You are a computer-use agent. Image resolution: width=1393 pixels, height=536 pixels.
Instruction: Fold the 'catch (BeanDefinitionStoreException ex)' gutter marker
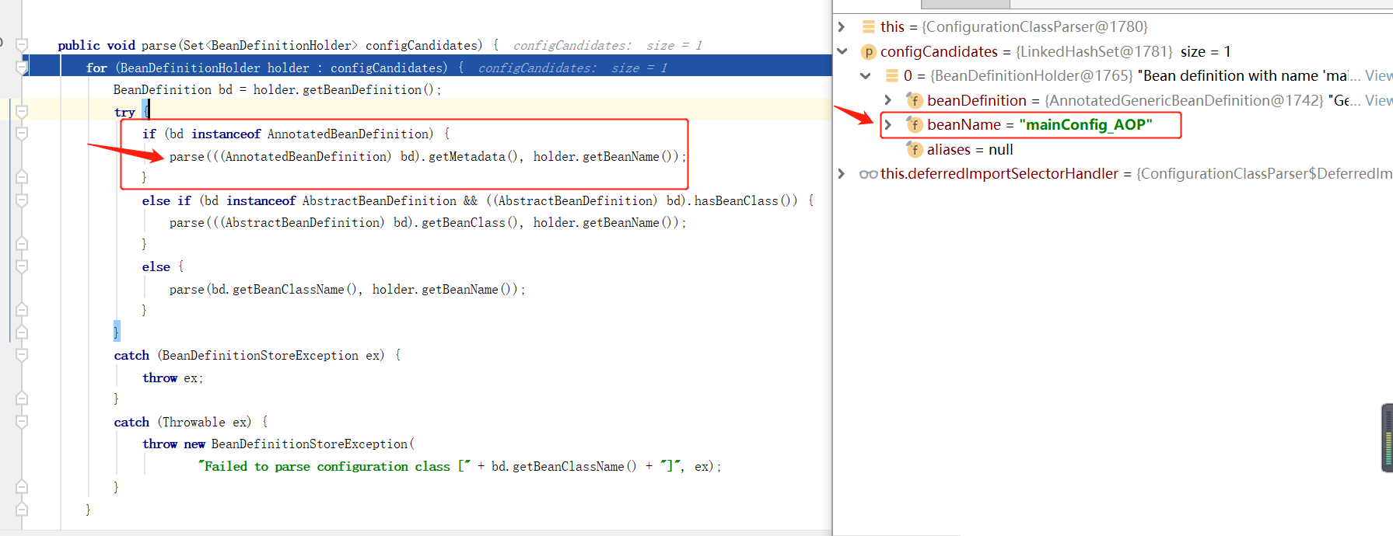coord(22,355)
